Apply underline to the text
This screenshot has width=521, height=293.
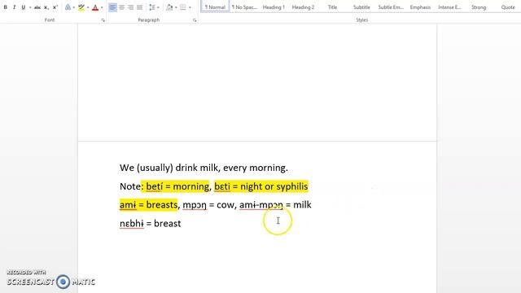coord(23,7)
